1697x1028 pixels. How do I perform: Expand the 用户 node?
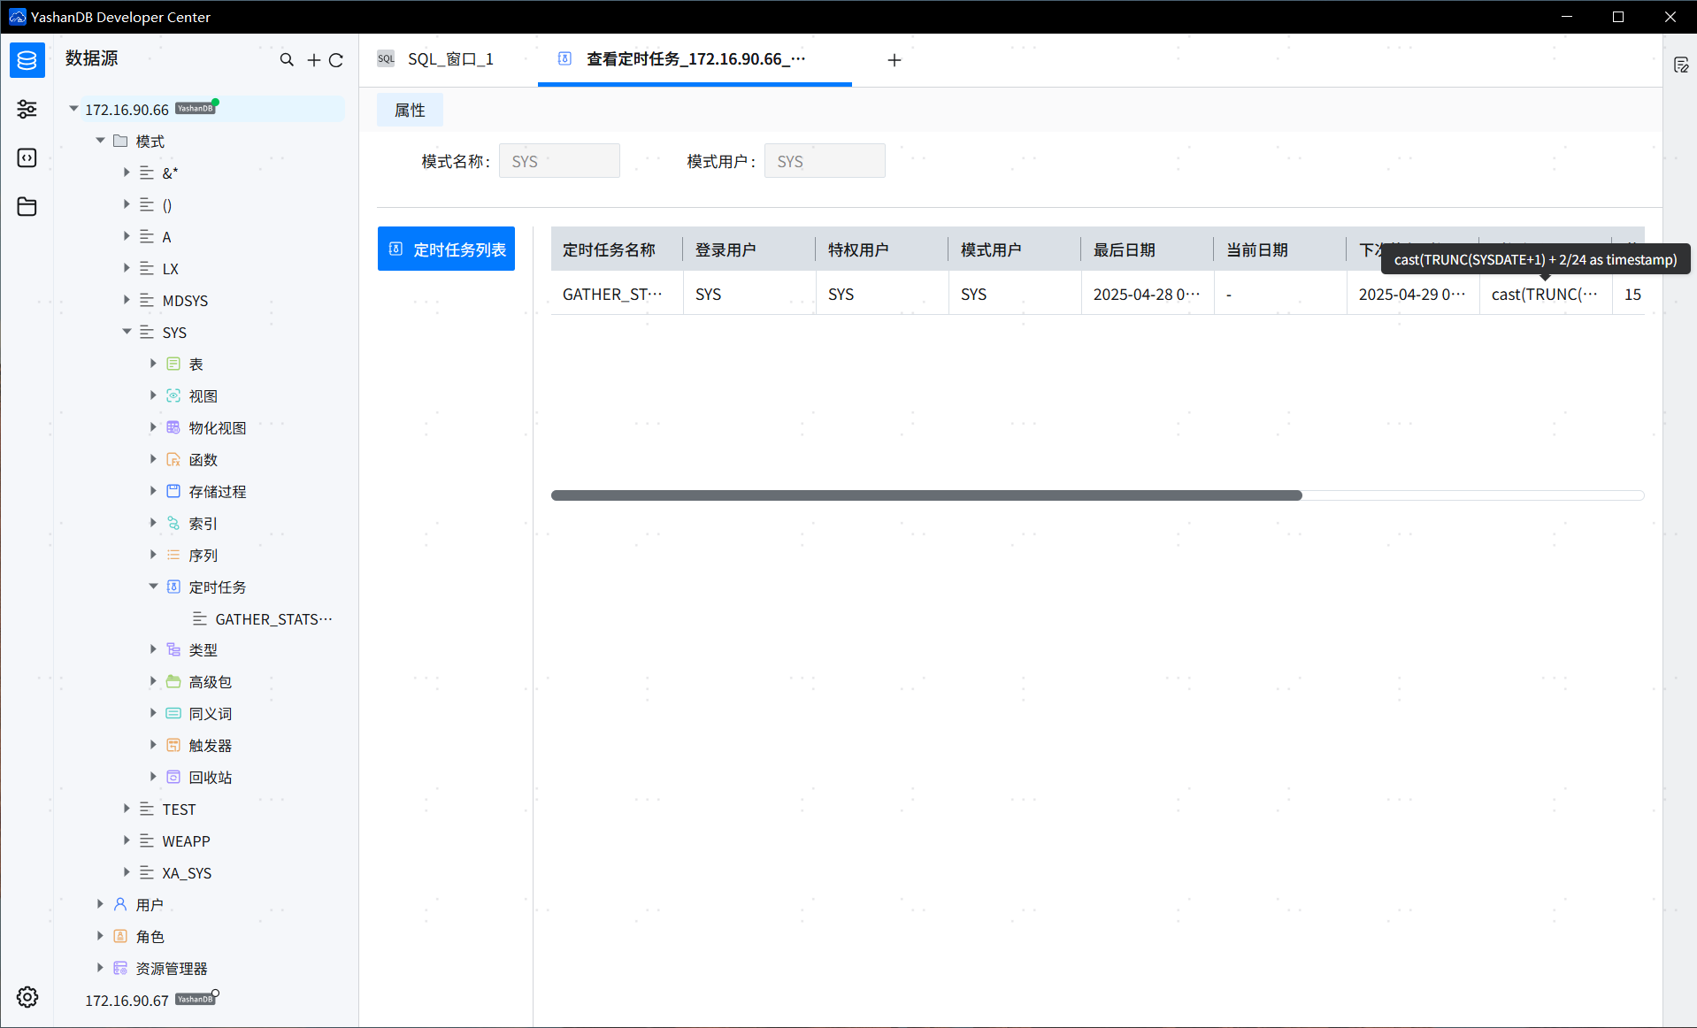click(x=100, y=904)
